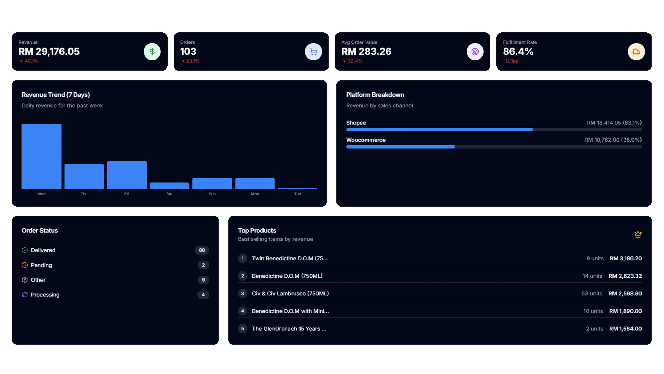Click the RM 2,623.32 revenue value
The image size is (664, 374).
[x=625, y=276]
